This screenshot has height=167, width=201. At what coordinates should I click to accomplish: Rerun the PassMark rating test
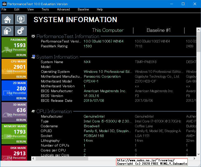click(21, 55)
